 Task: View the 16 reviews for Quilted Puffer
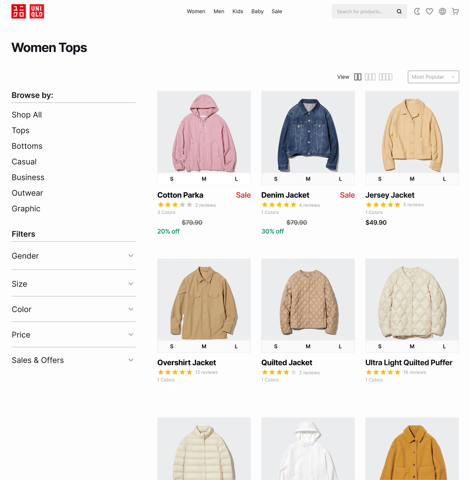point(414,372)
